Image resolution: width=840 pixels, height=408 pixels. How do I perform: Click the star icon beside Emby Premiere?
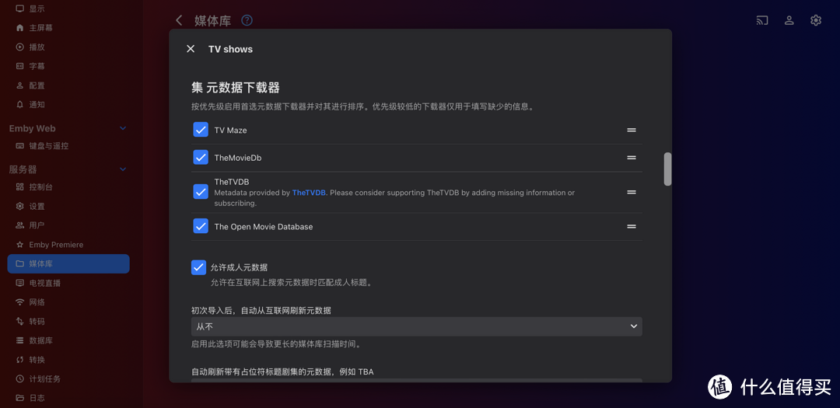[19, 245]
